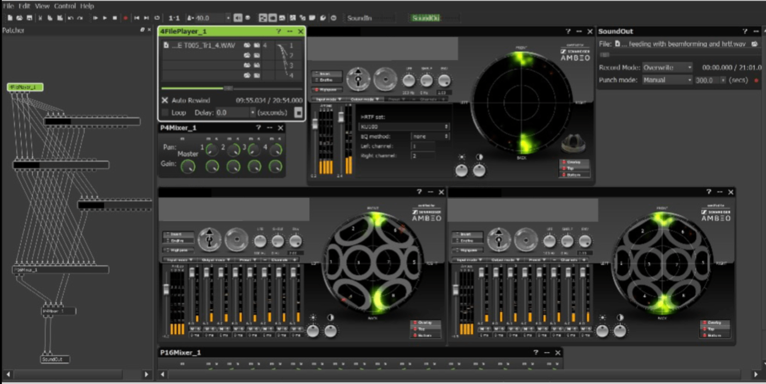Toggle Overlay in the top AMBEO plugin
766x384 pixels.
574,162
